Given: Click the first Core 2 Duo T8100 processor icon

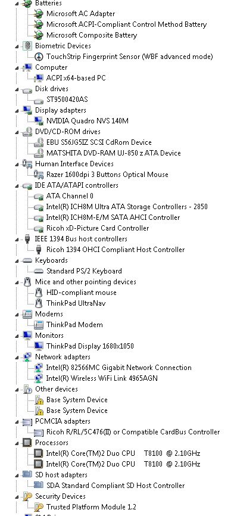Looking at the screenshot, I should coord(39,453).
